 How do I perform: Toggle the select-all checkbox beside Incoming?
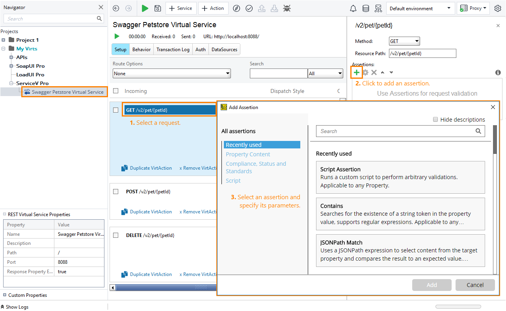[x=116, y=91]
